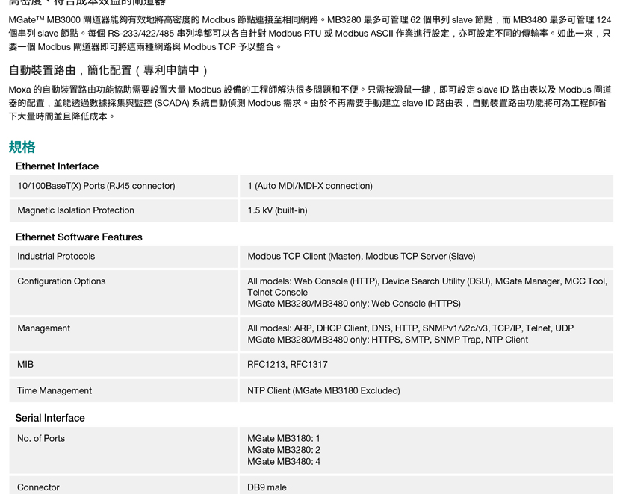Click the 規格 section heading

click(x=22, y=147)
